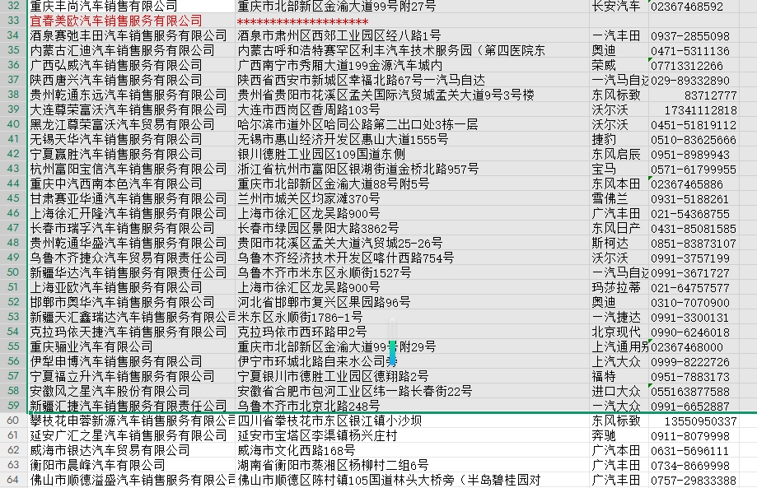Click address 广西南宁市秀厢大道199金源汽车城内

[413, 65]
